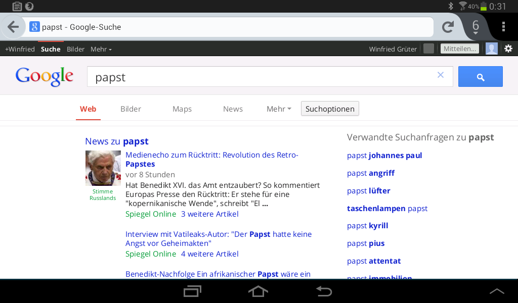518x303 pixels.
Task: Clear the search box with X icon
Action: click(440, 75)
